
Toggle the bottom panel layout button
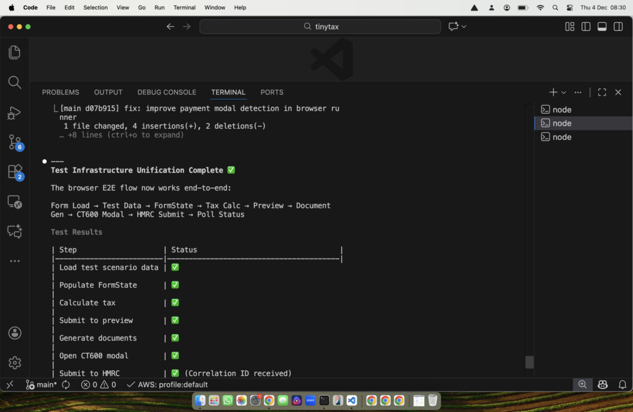point(601,27)
